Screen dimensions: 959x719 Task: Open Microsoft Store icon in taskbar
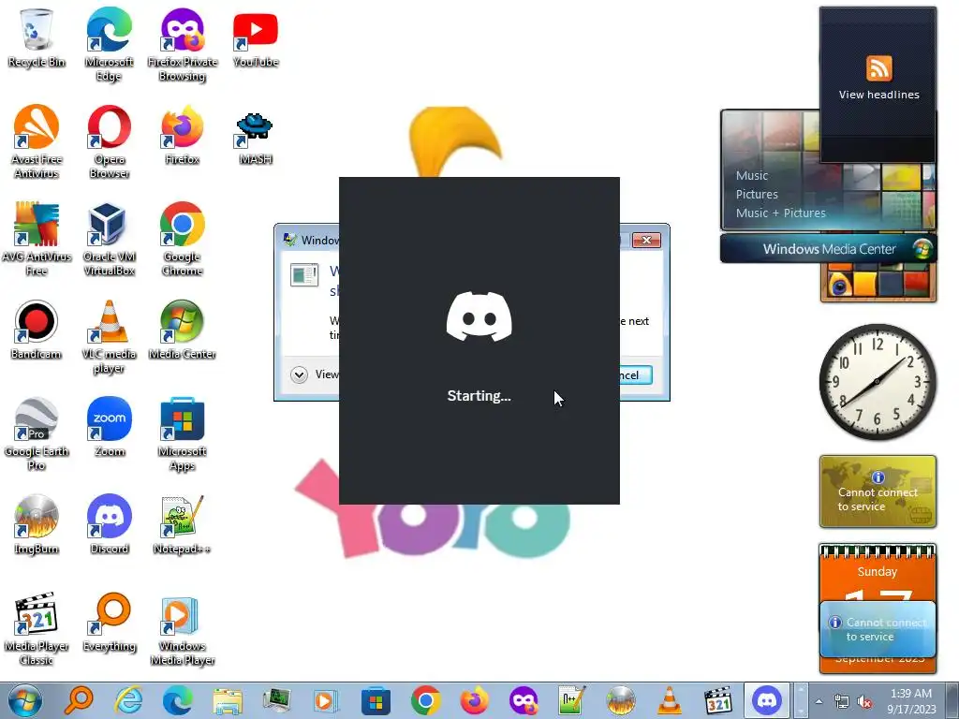[376, 700]
